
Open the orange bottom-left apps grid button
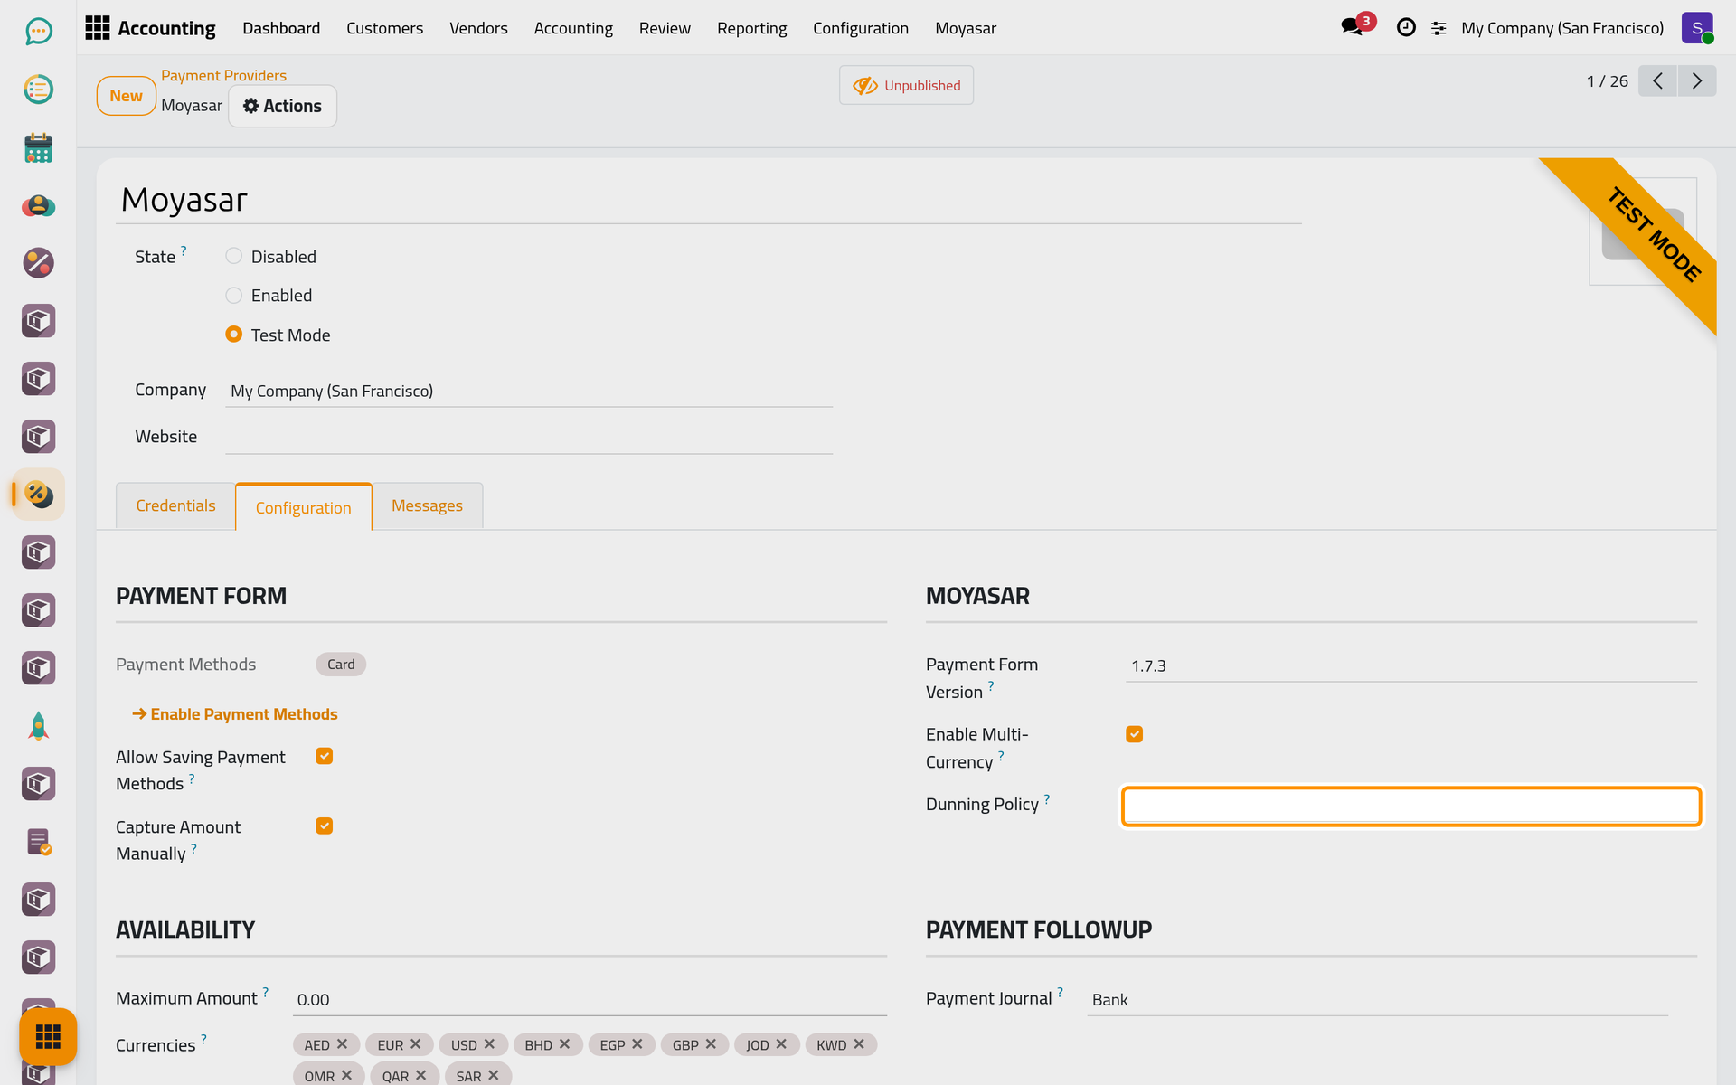point(48,1036)
